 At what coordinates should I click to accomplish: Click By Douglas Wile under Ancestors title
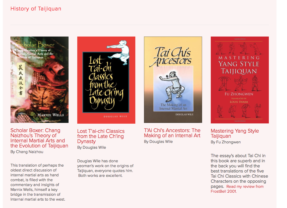[x=158, y=142]
